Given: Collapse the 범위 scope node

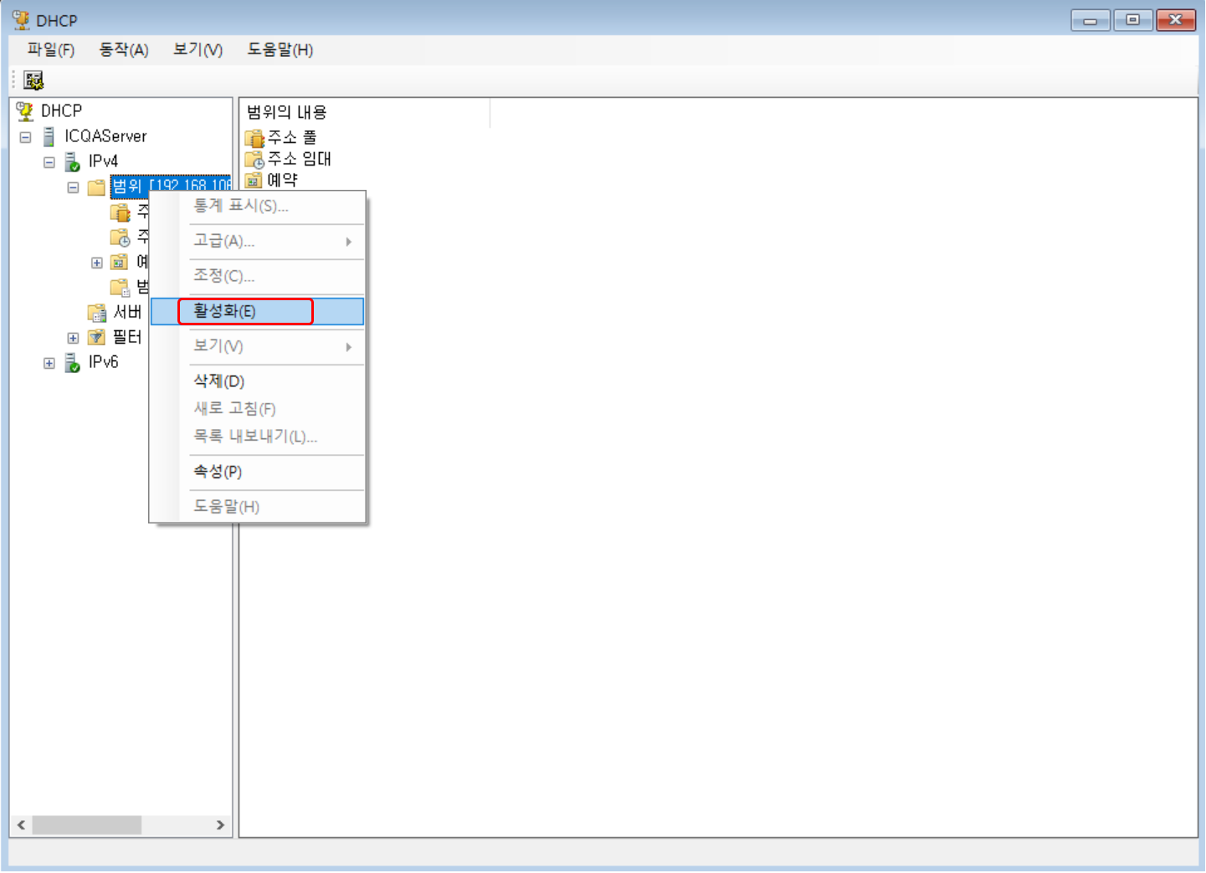Looking at the screenshot, I should click(74, 187).
